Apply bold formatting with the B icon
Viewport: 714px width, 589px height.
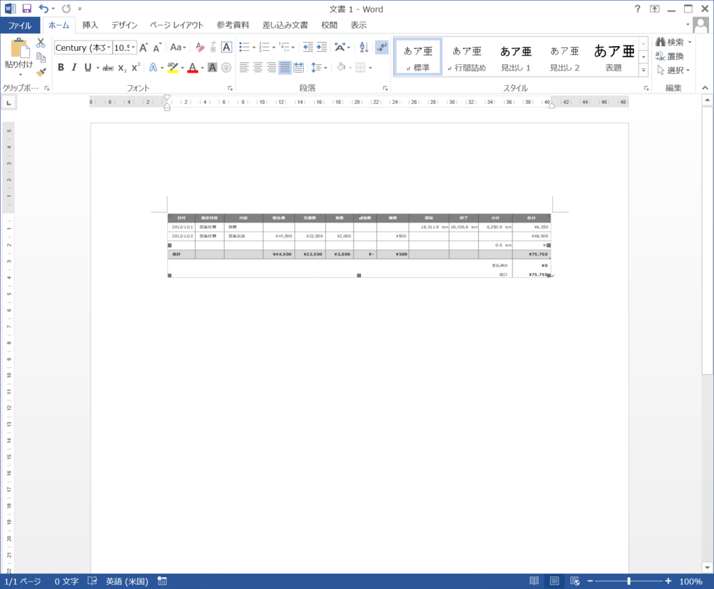pos(60,68)
